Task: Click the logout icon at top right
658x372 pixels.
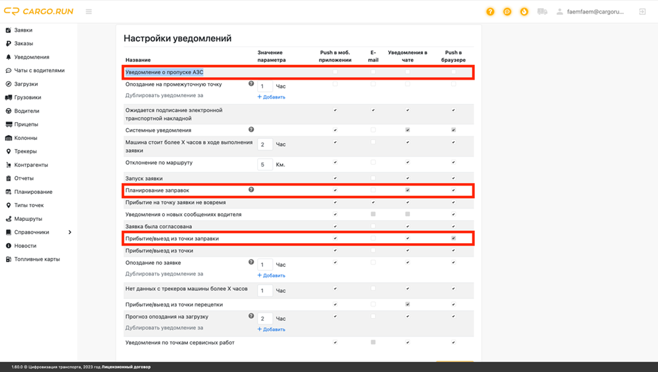Action: [x=642, y=11]
